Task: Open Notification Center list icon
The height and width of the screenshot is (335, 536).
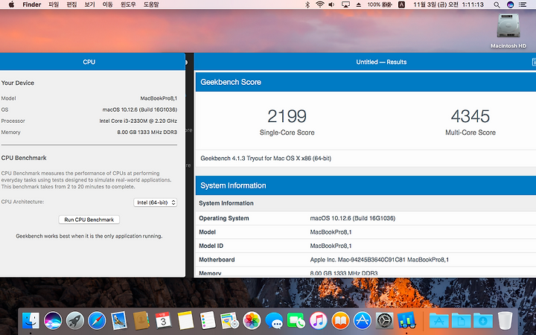Action: coord(523,4)
